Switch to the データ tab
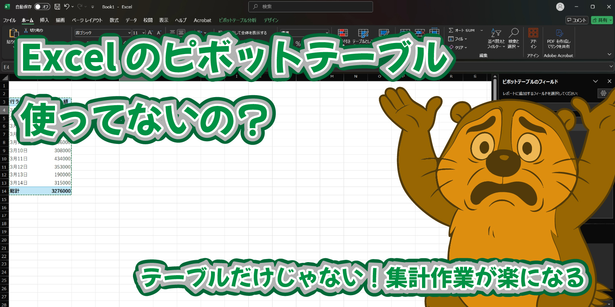Image resolution: width=615 pixels, height=307 pixels. point(131,20)
